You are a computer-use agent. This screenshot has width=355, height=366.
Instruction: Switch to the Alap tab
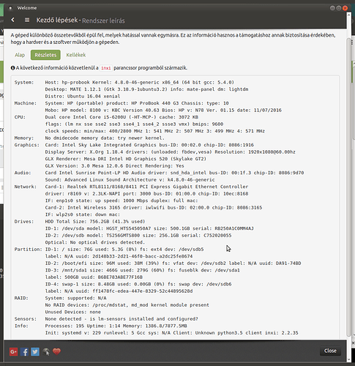[x=20, y=55]
